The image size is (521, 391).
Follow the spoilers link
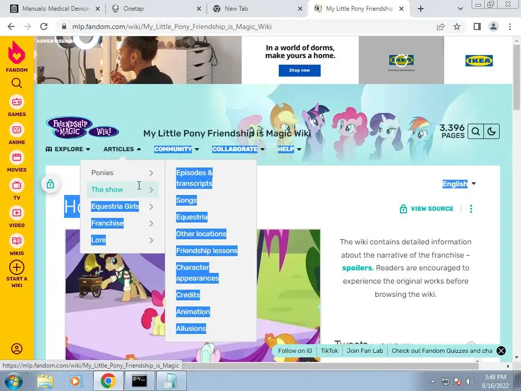[357, 268]
